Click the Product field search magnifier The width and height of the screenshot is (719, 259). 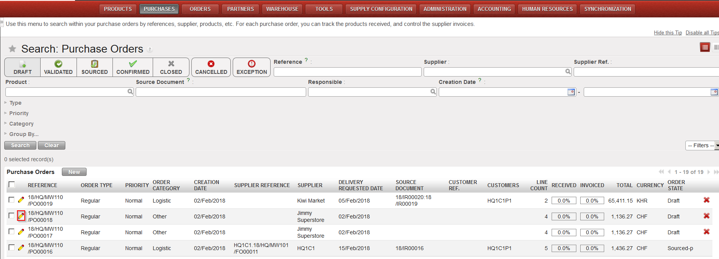click(130, 92)
